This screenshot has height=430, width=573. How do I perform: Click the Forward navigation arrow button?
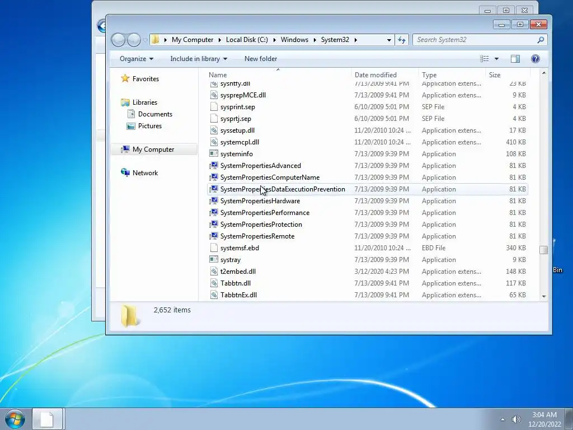point(134,40)
